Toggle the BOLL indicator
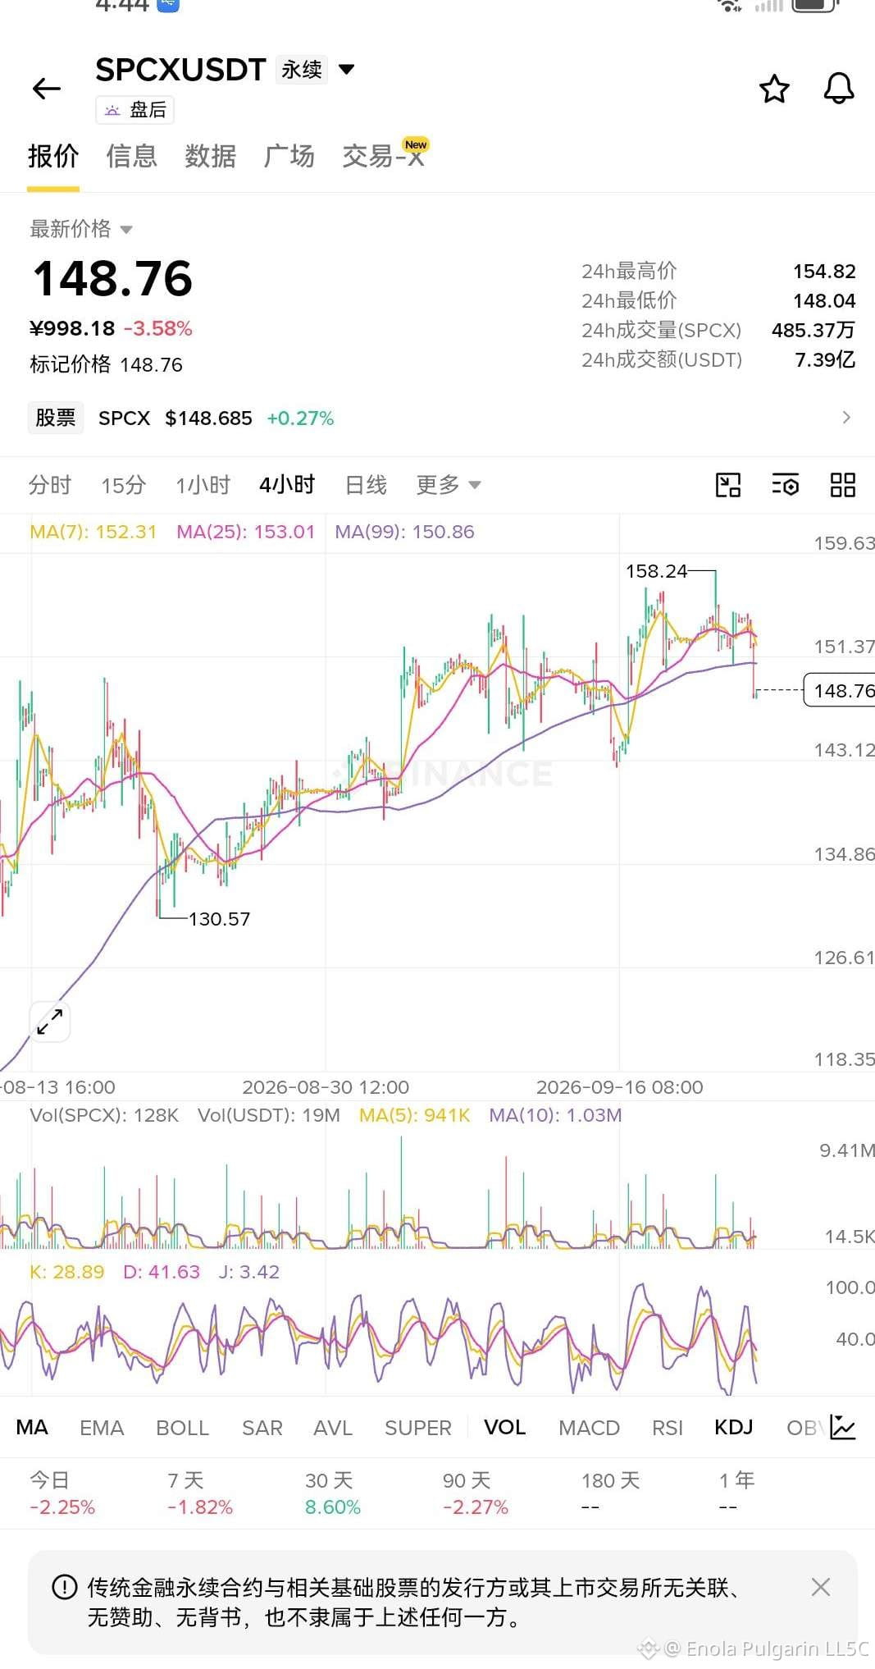This screenshot has width=875, height=1669. pyautogui.click(x=182, y=1428)
